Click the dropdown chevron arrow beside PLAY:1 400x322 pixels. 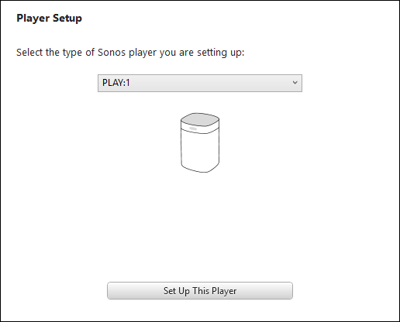(x=295, y=83)
